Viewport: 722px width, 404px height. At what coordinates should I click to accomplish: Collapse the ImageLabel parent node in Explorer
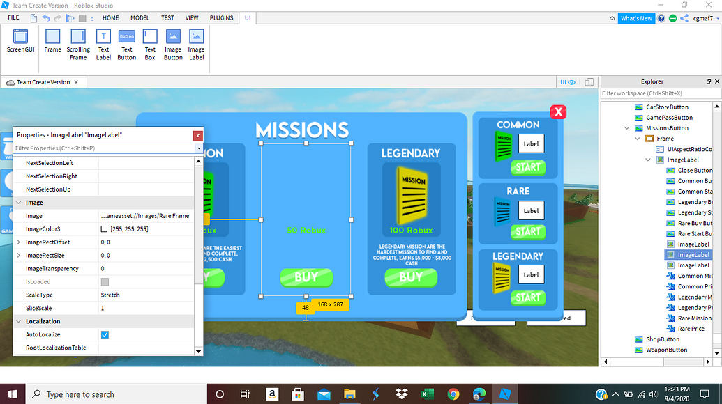coord(648,160)
